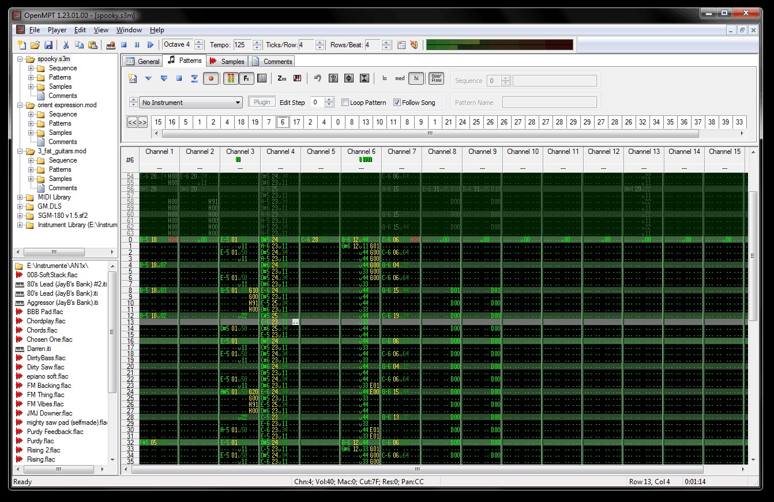
Task: Switch to the Samples tab
Action: tap(227, 61)
